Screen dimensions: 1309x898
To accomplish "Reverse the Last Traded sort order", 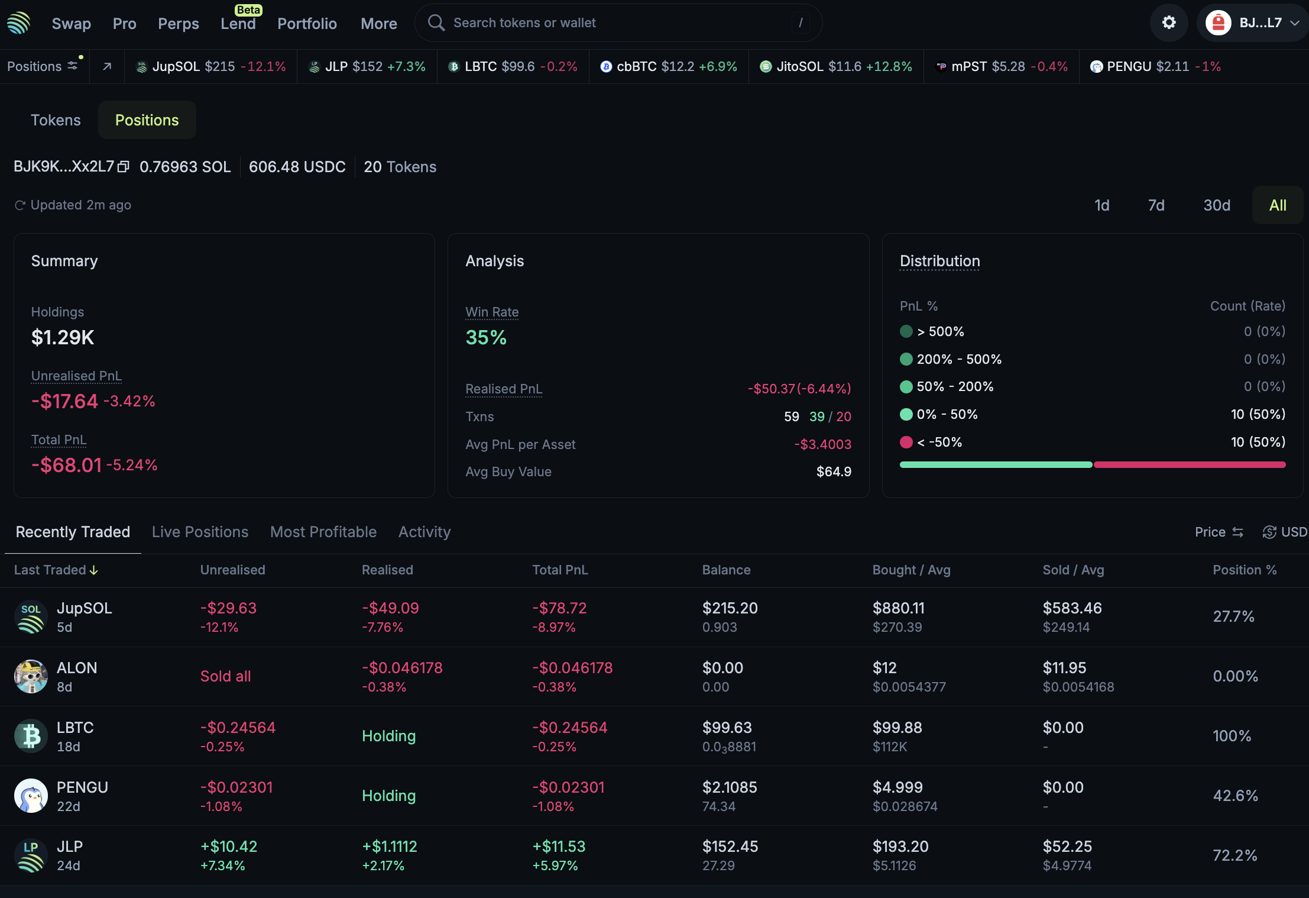I will tap(94, 570).
